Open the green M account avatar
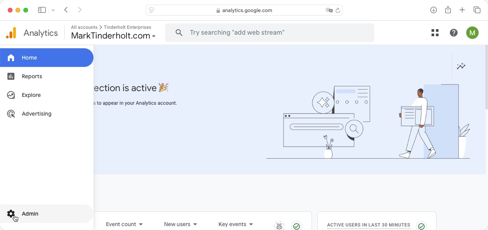The height and width of the screenshot is (230, 488). 472,33
